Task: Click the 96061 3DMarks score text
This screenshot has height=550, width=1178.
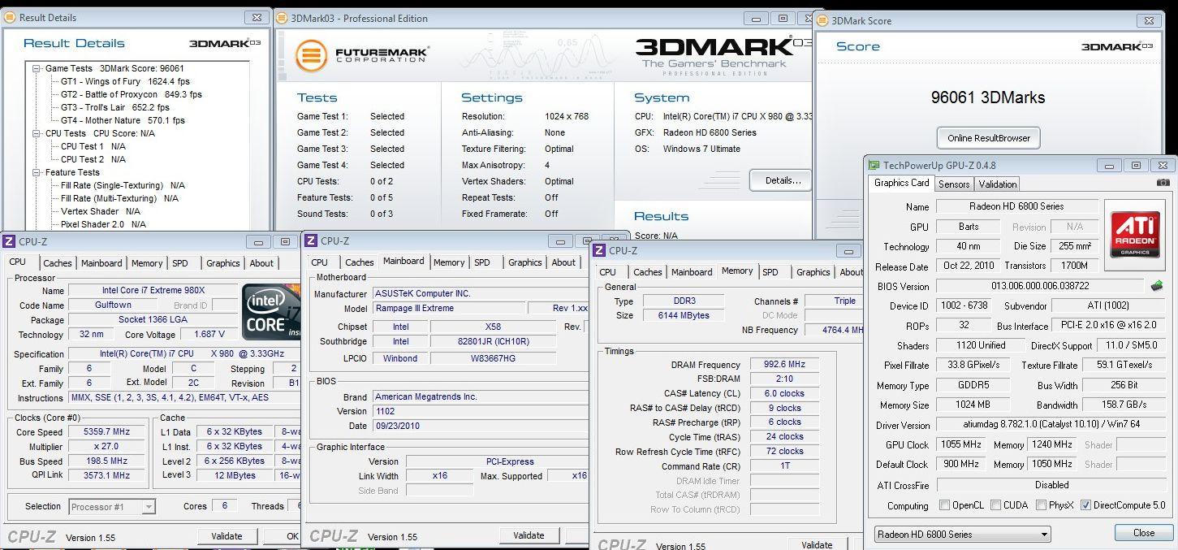Action: (988, 97)
